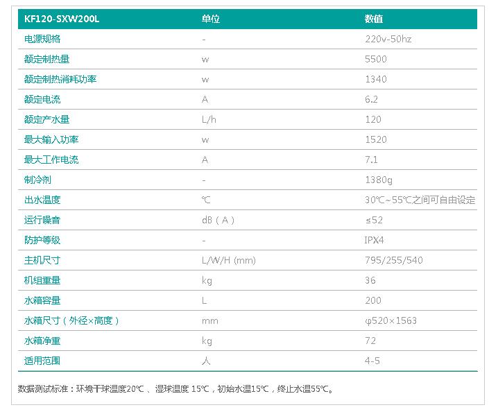Screen dimensions: 489x412
Task: Select the 水箱容量 row label
Action: pos(42,301)
